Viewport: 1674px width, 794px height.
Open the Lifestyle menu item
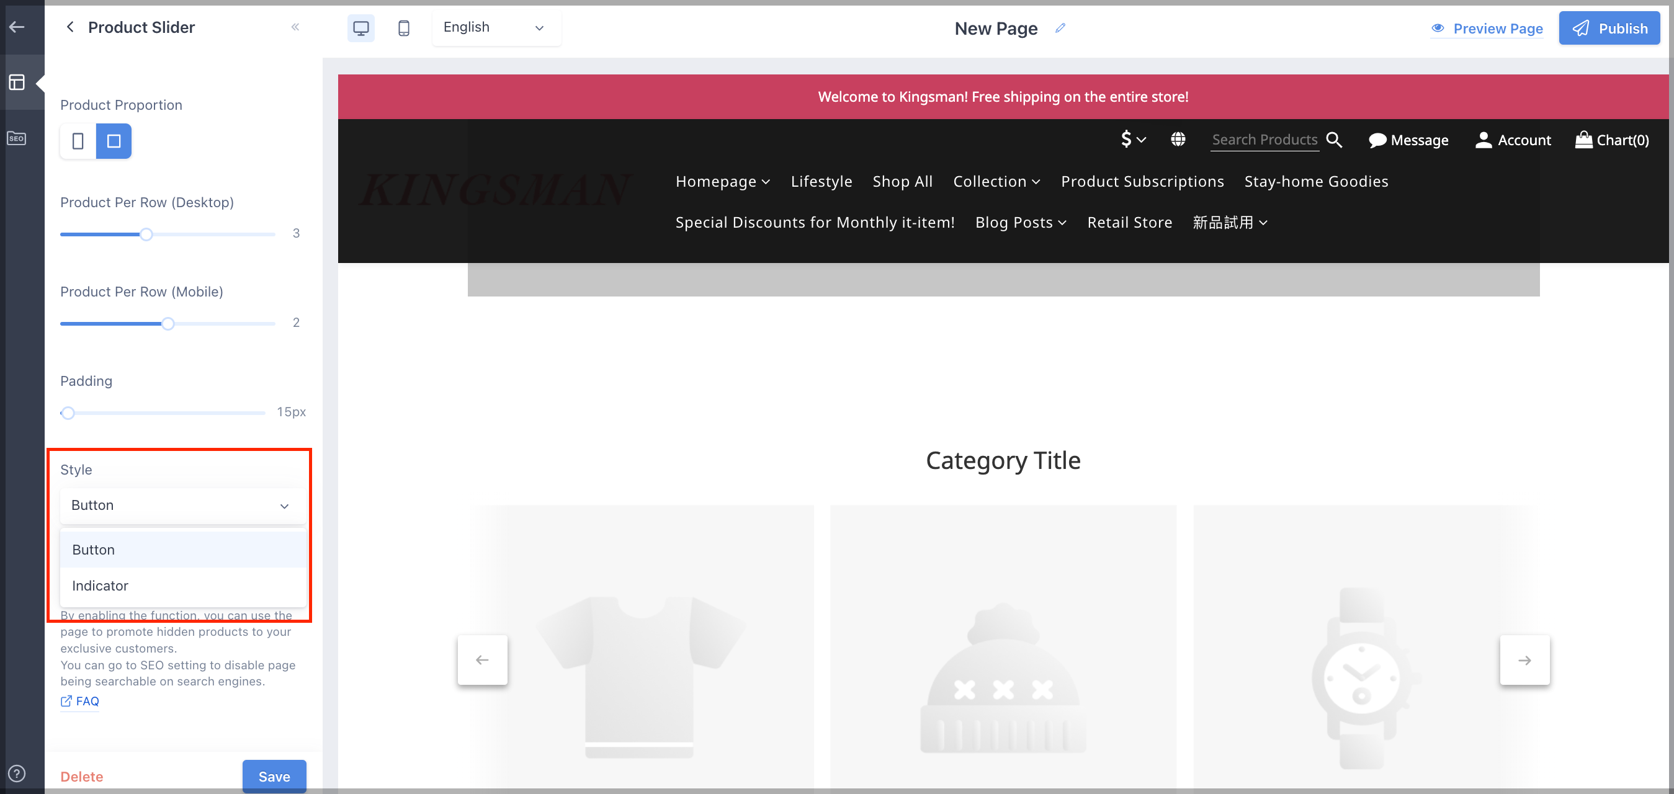pos(821,181)
